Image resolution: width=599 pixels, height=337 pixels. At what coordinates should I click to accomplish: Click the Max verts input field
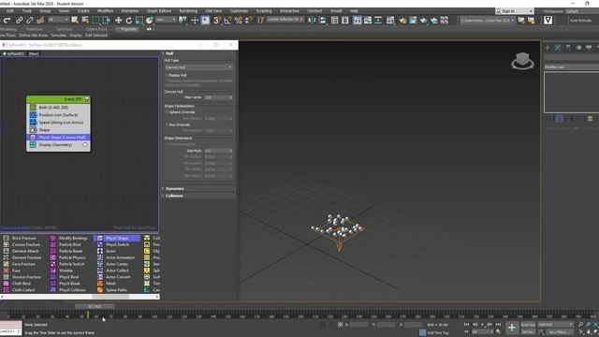point(218,97)
